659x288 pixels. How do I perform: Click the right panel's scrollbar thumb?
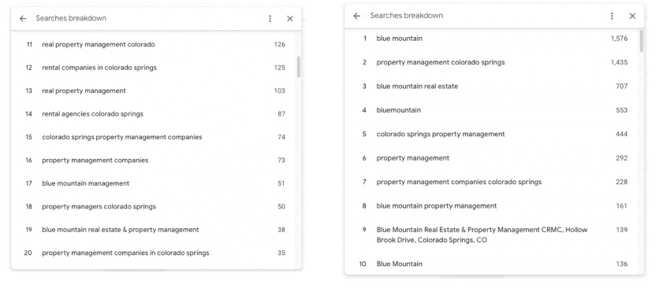tap(641, 41)
